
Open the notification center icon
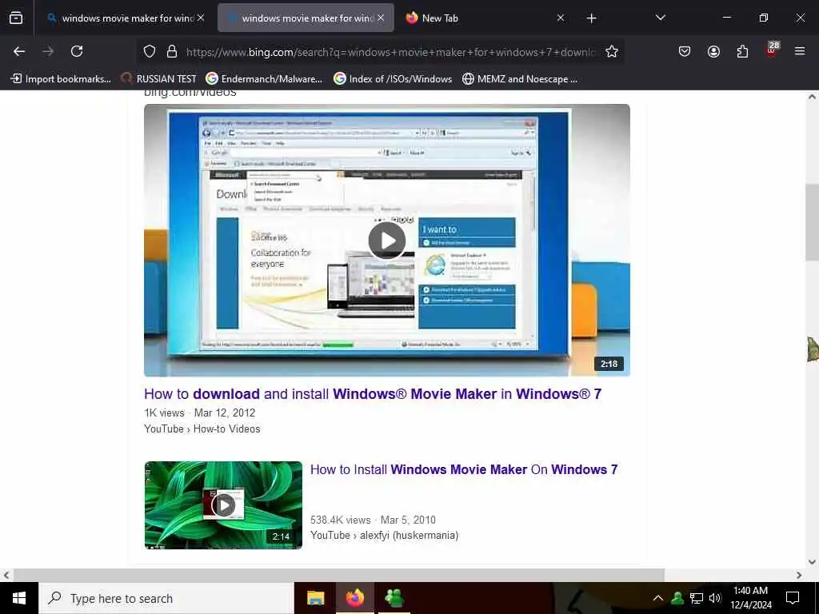[793, 598]
